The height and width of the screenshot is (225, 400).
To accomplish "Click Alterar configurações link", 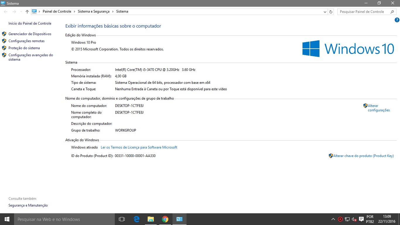I will (379, 108).
